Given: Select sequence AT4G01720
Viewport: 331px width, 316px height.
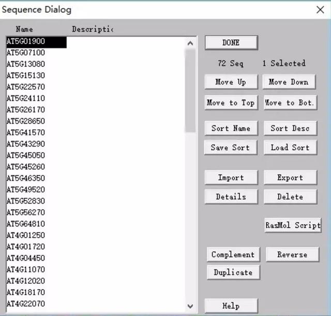Looking at the screenshot, I should [x=26, y=247].
